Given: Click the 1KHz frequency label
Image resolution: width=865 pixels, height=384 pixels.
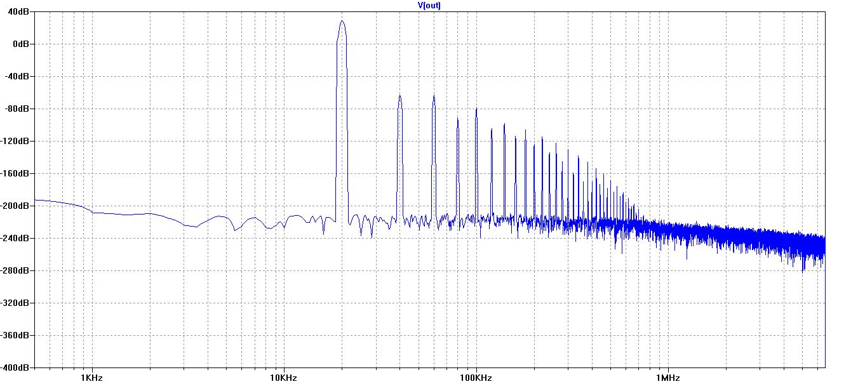Looking at the screenshot, I should (x=92, y=378).
